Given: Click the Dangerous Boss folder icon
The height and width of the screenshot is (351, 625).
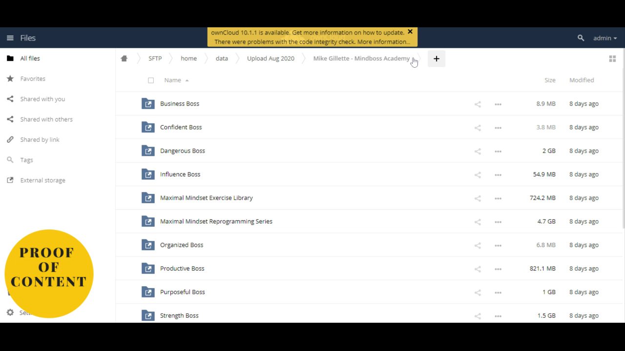Looking at the screenshot, I should point(148,151).
